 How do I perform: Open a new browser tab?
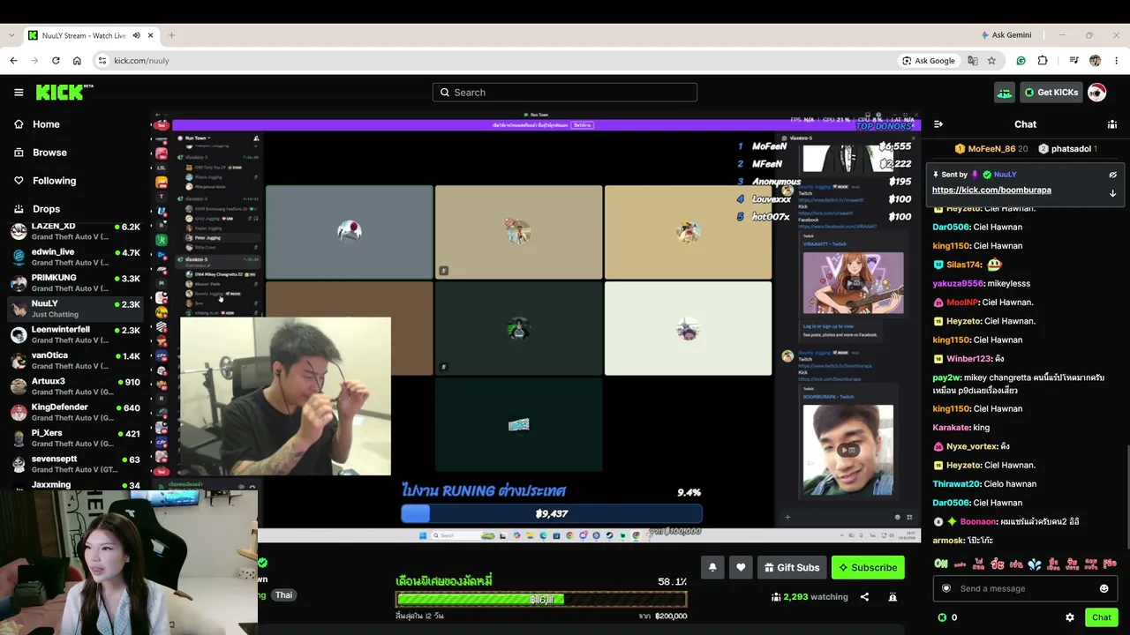(171, 35)
